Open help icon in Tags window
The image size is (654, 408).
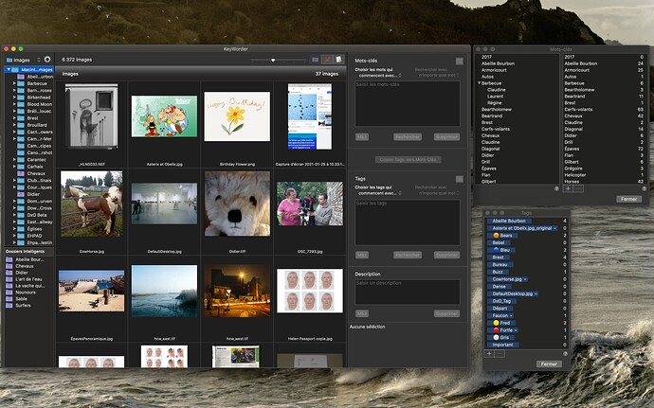[x=565, y=353]
